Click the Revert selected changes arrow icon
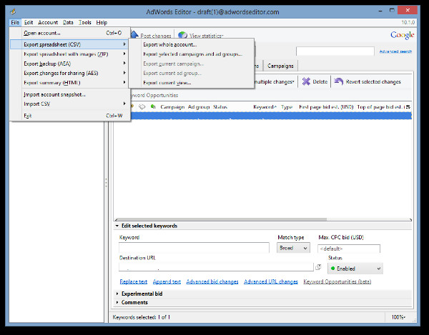 [339, 81]
